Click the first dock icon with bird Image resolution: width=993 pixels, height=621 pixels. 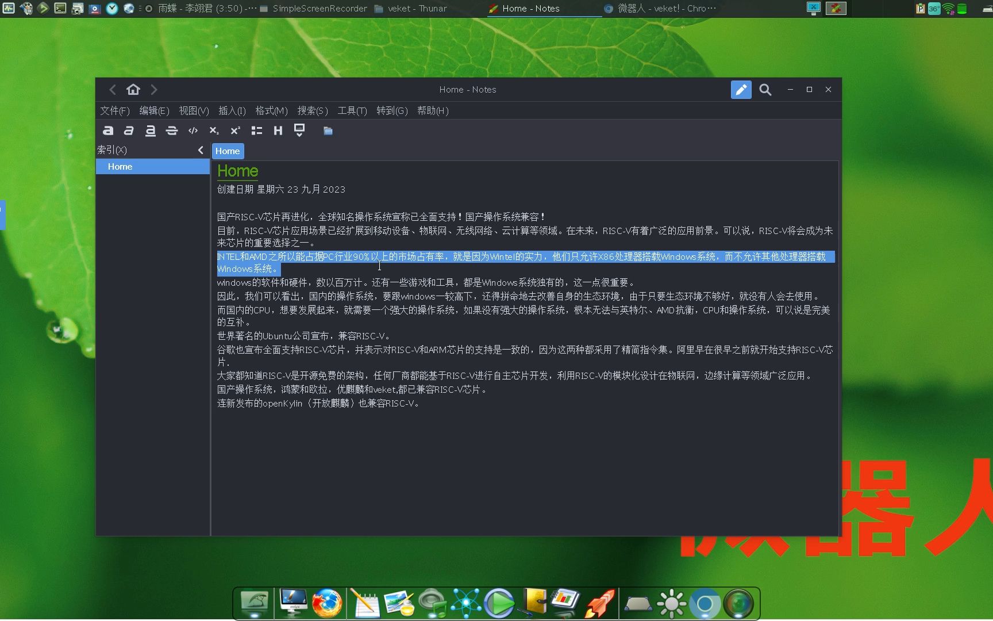pyautogui.click(x=255, y=603)
